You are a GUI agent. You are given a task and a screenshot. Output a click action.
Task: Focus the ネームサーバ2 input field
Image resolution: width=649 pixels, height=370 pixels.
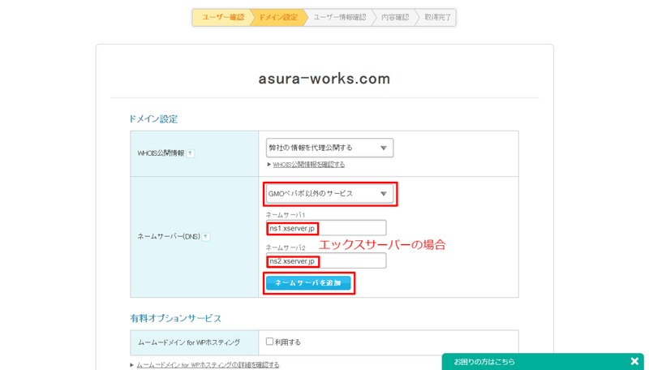[326, 260]
